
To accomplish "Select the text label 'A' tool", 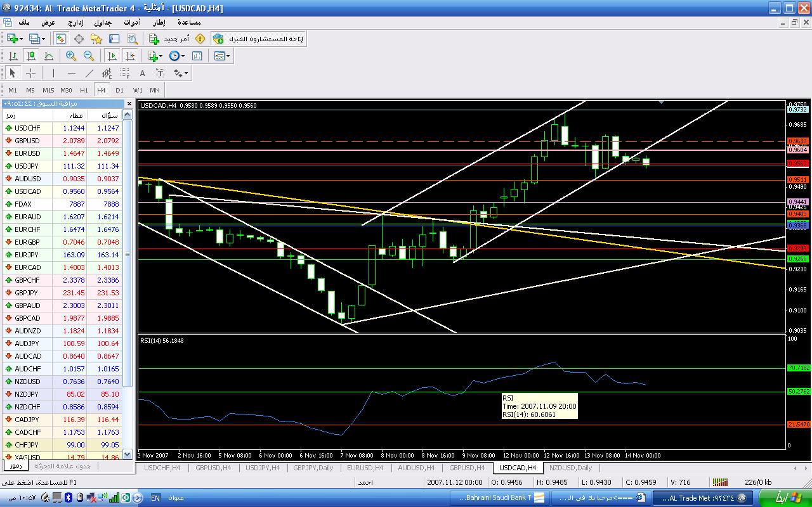I will pyautogui.click(x=143, y=73).
